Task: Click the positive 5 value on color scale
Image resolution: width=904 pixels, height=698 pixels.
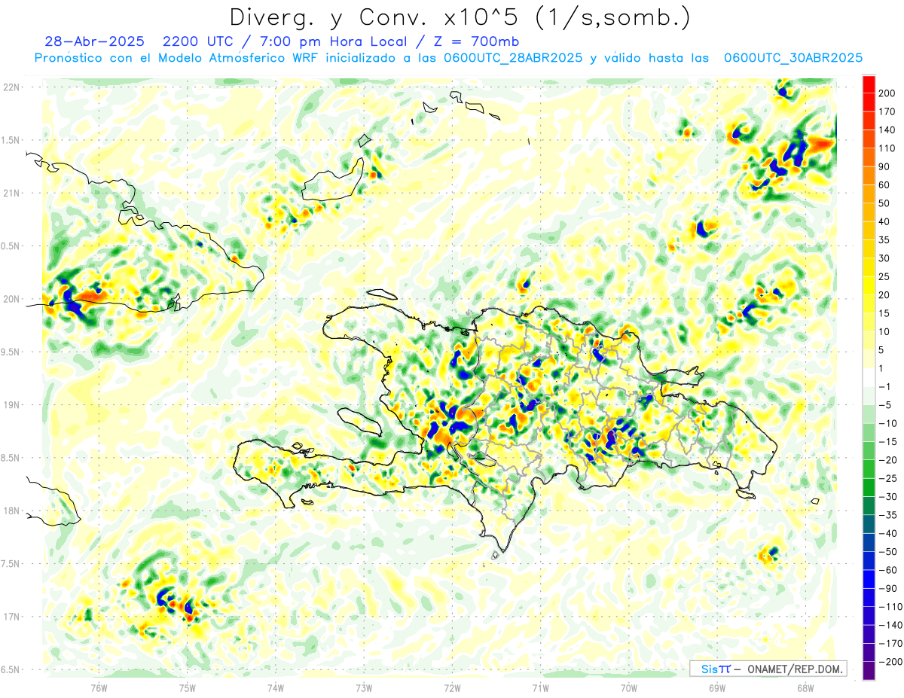Action: (881, 349)
